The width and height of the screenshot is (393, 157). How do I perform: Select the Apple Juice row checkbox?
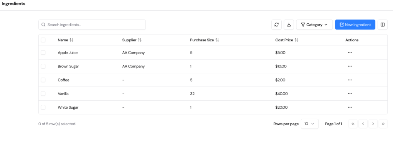(43, 52)
